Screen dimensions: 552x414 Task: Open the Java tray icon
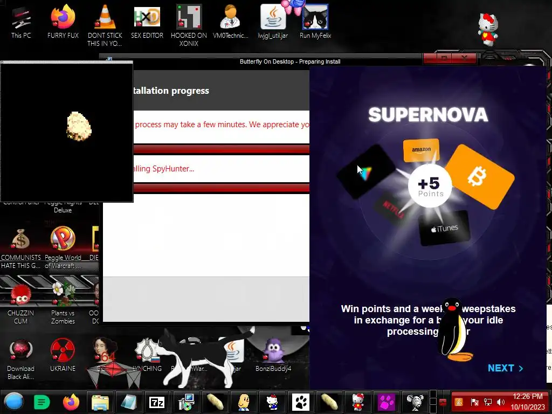tap(459, 402)
